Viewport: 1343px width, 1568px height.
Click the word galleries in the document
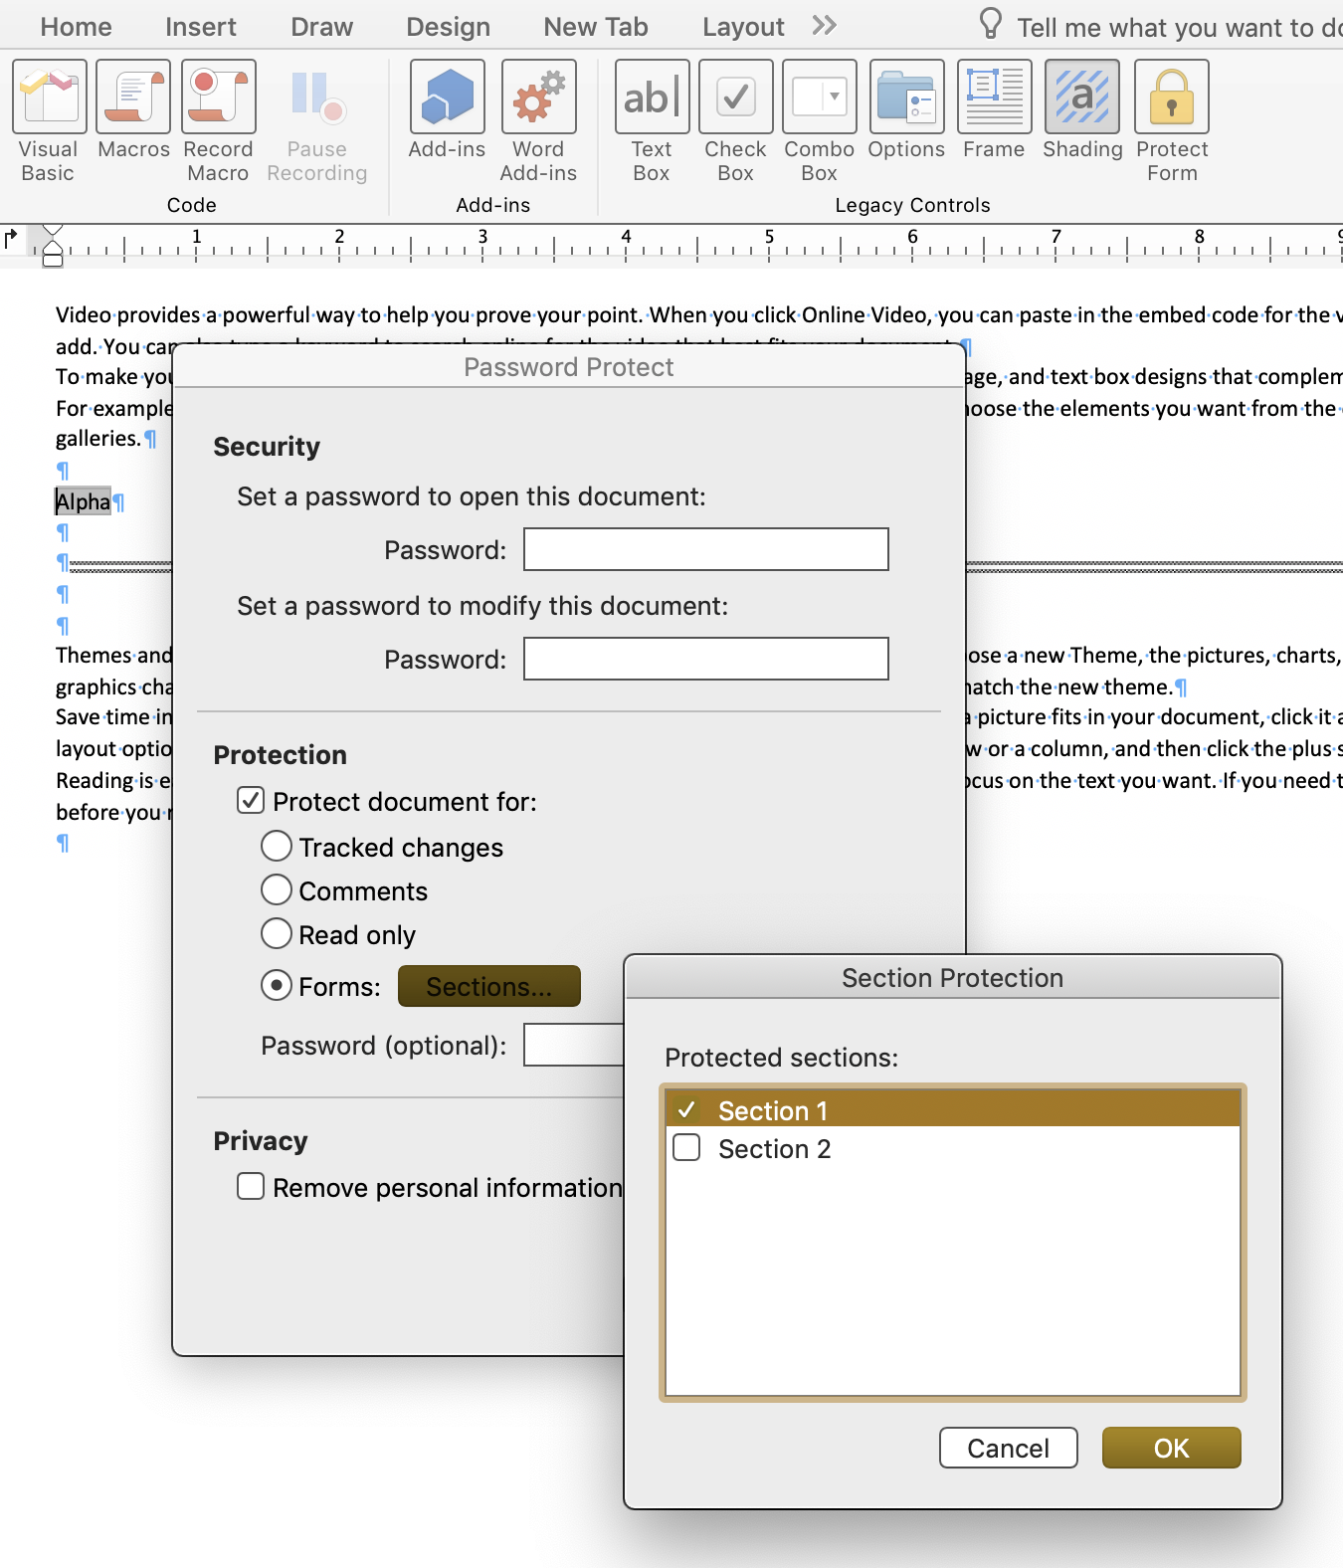[x=97, y=439]
